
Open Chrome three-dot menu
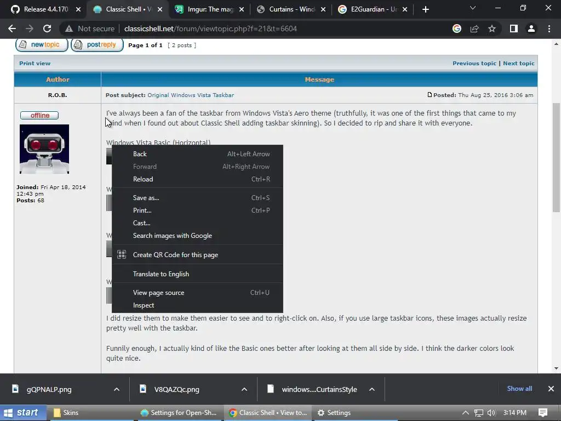(549, 29)
